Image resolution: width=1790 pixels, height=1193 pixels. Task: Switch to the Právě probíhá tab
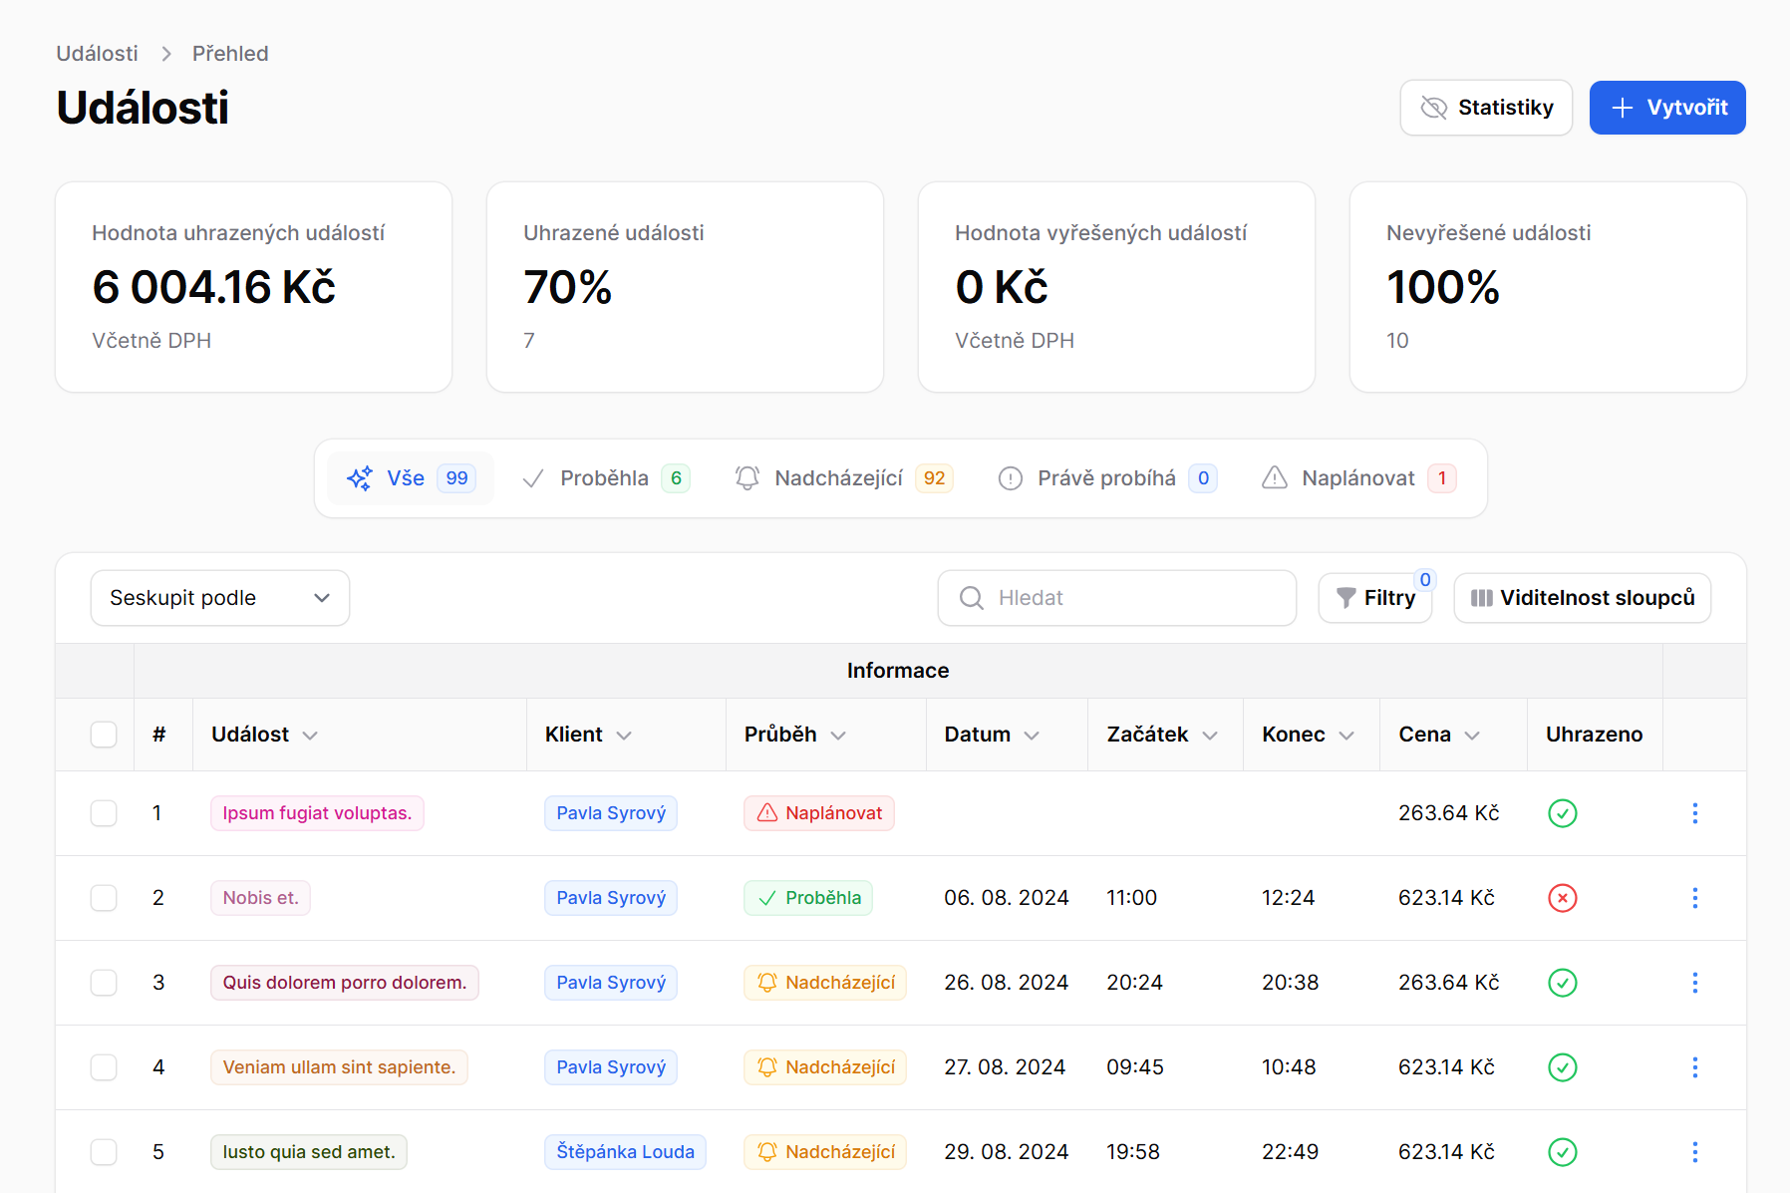pos(1107,478)
